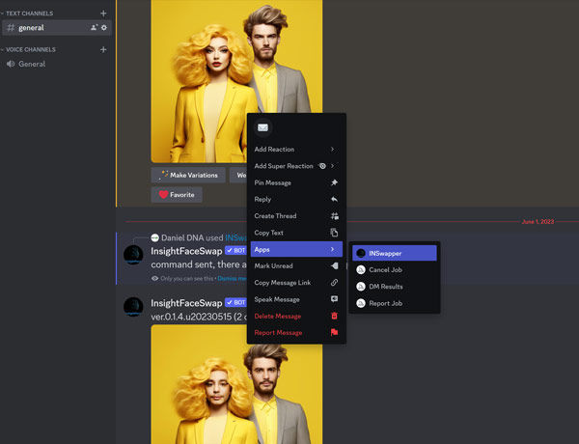Open Add Reaction submenu
Screen dimensions: 579x444
(296, 150)
